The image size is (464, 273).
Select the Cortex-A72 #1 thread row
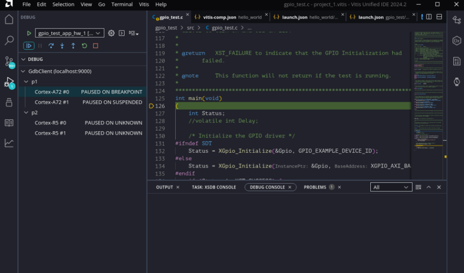[x=82, y=102]
